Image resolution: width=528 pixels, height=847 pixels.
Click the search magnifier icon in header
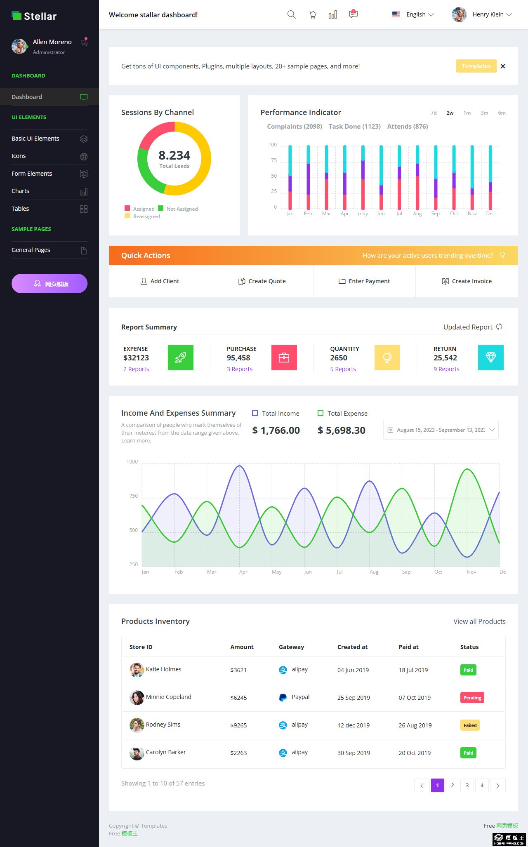coord(291,15)
